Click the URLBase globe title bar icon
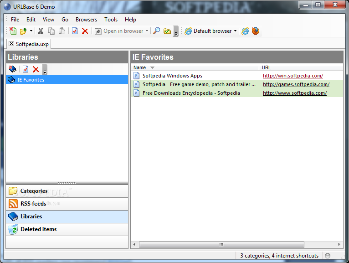 click(x=7, y=7)
